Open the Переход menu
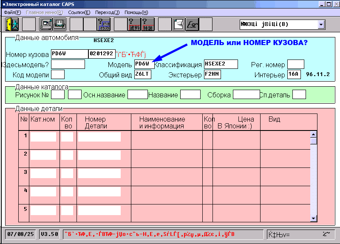Screen dimensions: 340x244 coord(107,12)
